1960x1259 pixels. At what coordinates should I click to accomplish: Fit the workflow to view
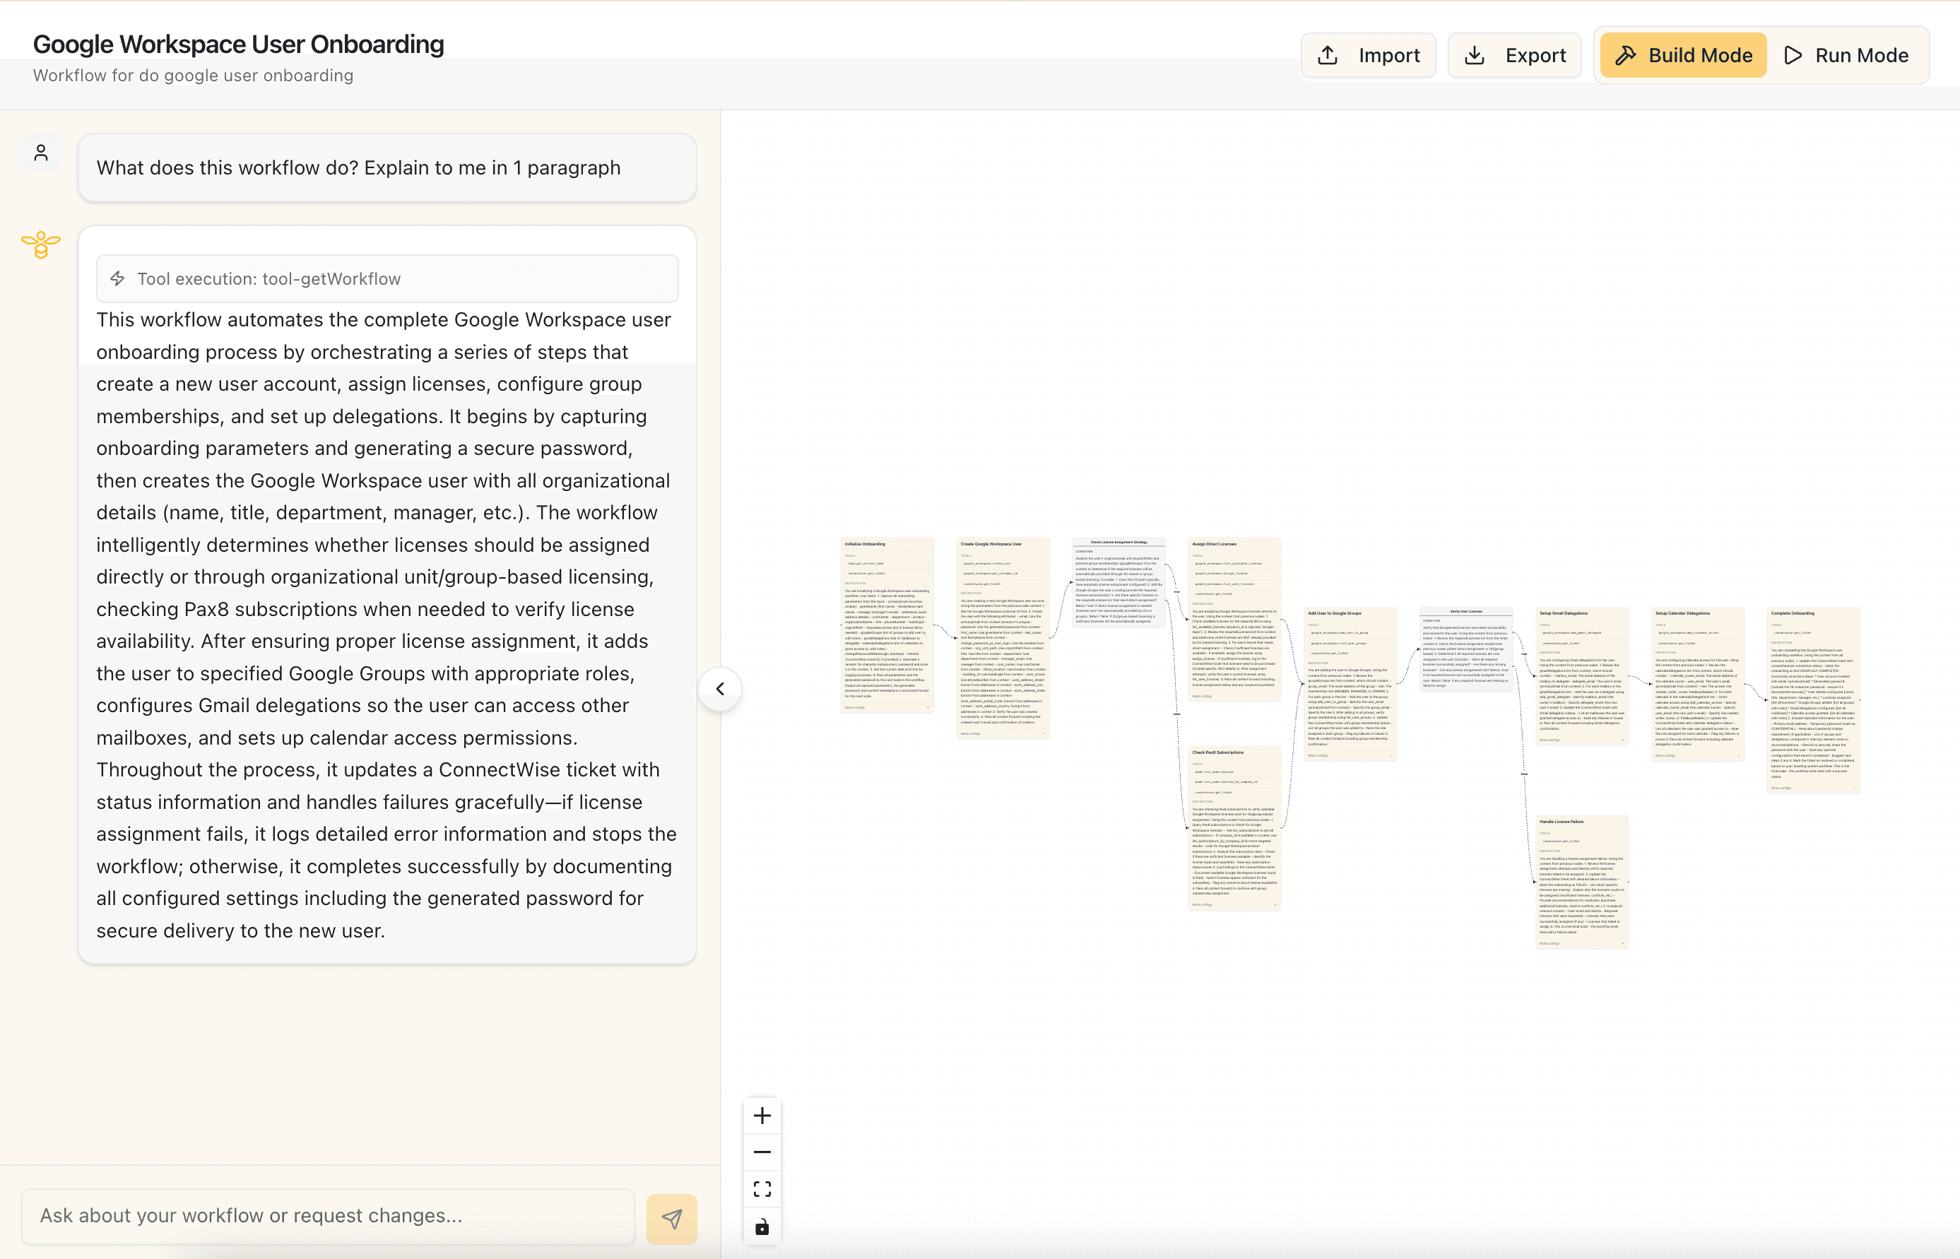click(762, 1188)
